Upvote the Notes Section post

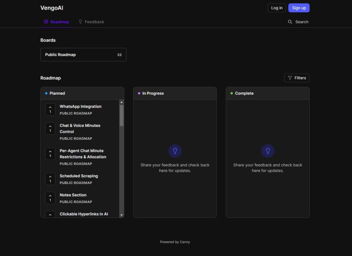[x=50, y=197]
